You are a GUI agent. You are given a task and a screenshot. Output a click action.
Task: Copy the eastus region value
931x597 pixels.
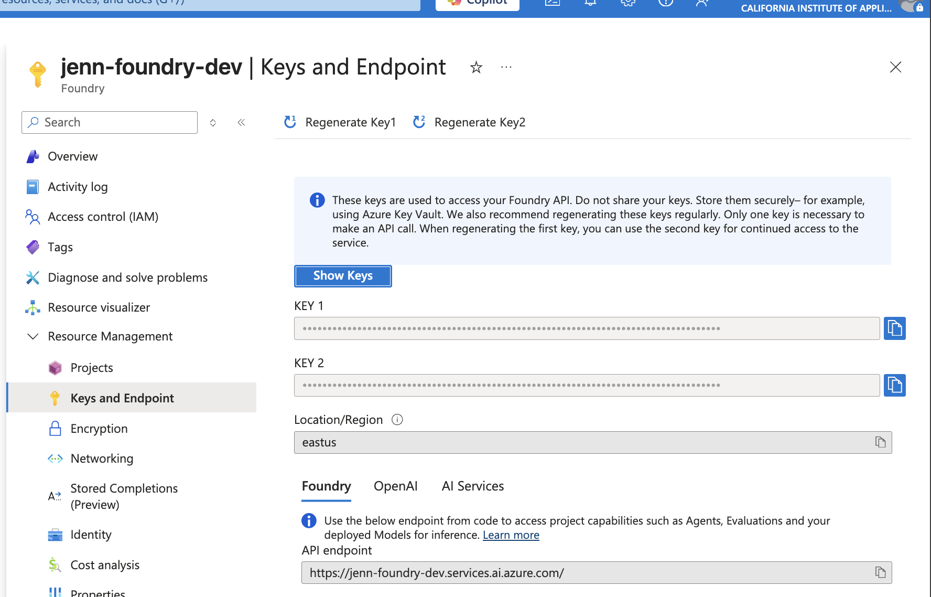pos(880,442)
